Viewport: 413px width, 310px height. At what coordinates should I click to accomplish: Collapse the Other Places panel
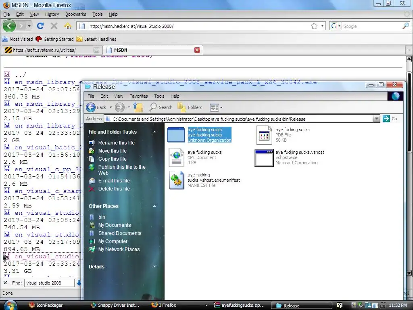pyautogui.click(x=154, y=206)
